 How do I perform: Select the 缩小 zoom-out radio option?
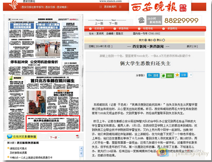pyautogui.click(x=155, y=40)
